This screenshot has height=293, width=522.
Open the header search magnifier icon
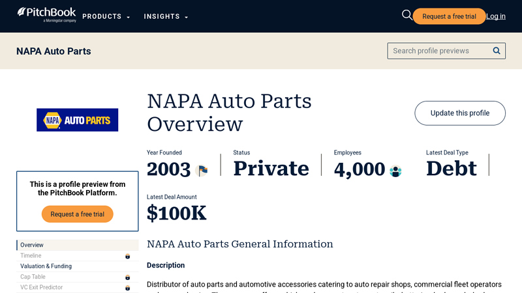[x=407, y=15]
